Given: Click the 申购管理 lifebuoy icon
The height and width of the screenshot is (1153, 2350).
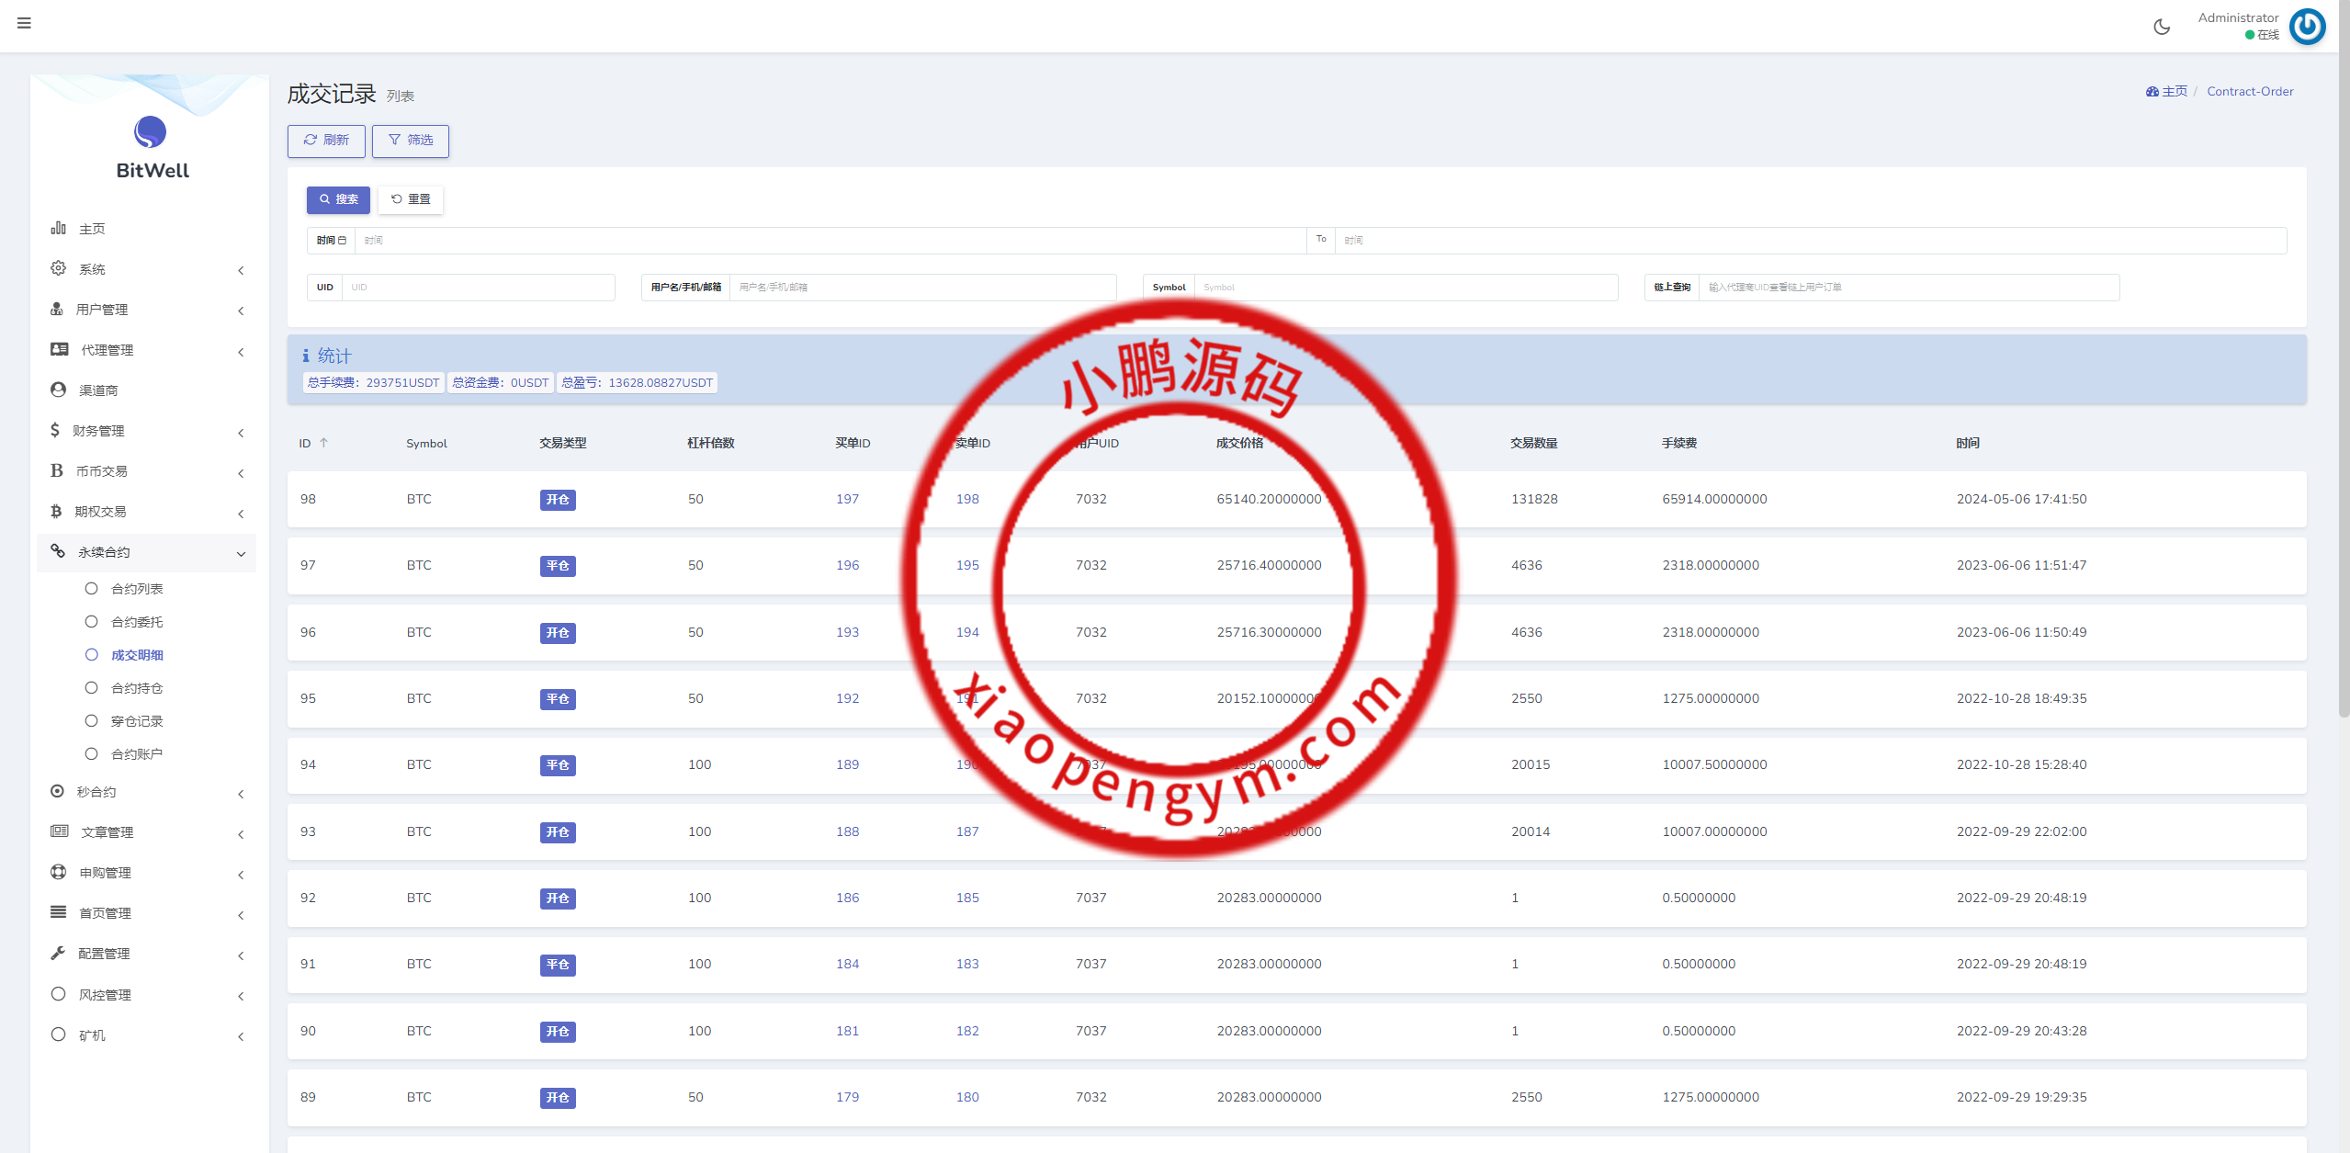Looking at the screenshot, I should 59,872.
